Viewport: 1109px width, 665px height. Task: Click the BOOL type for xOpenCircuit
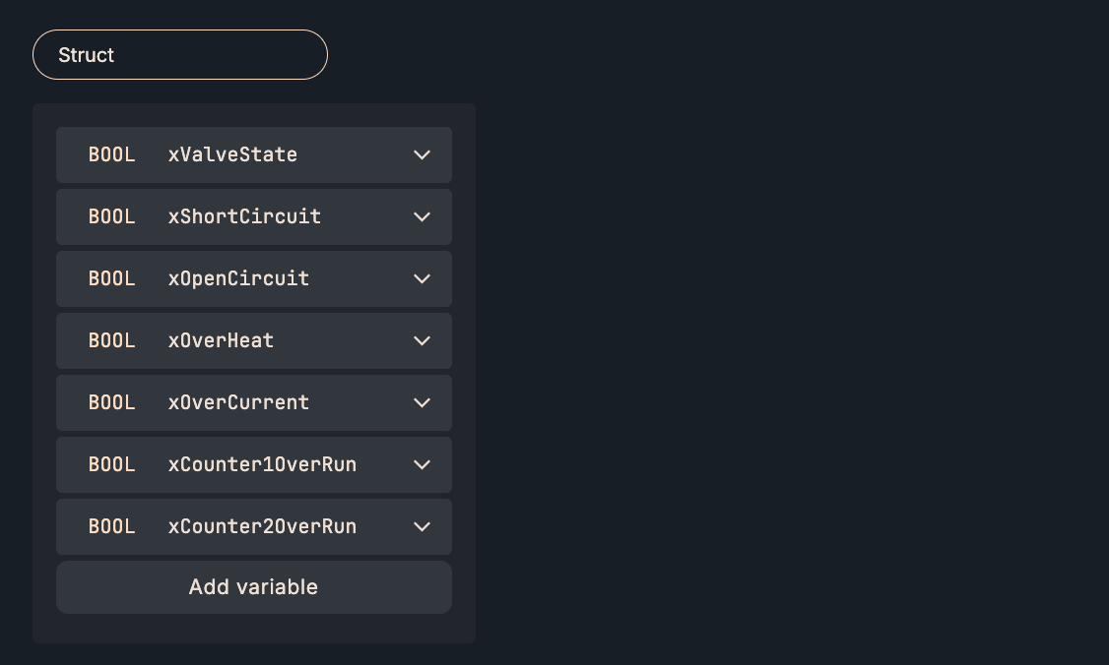pyautogui.click(x=112, y=278)
